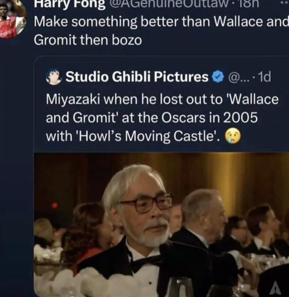Click 'Oscars in 2005' in quoted tweet
This screenshot has width=289, height=297.
210,117
